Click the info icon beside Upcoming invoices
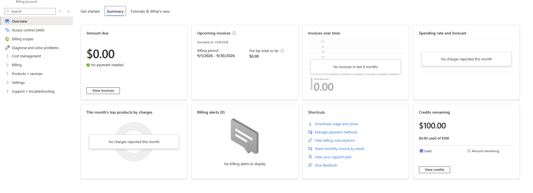533x193 pixels. point(234,33)
